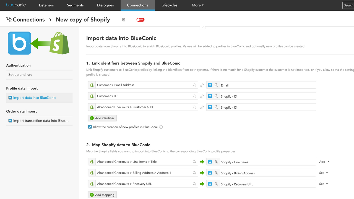Open Set dropdown for Billing Address
This screenshot has width=354, height=199.
click(x=324, y=173)
